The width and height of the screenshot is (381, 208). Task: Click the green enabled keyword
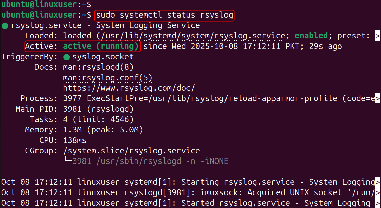pos(311,36)
